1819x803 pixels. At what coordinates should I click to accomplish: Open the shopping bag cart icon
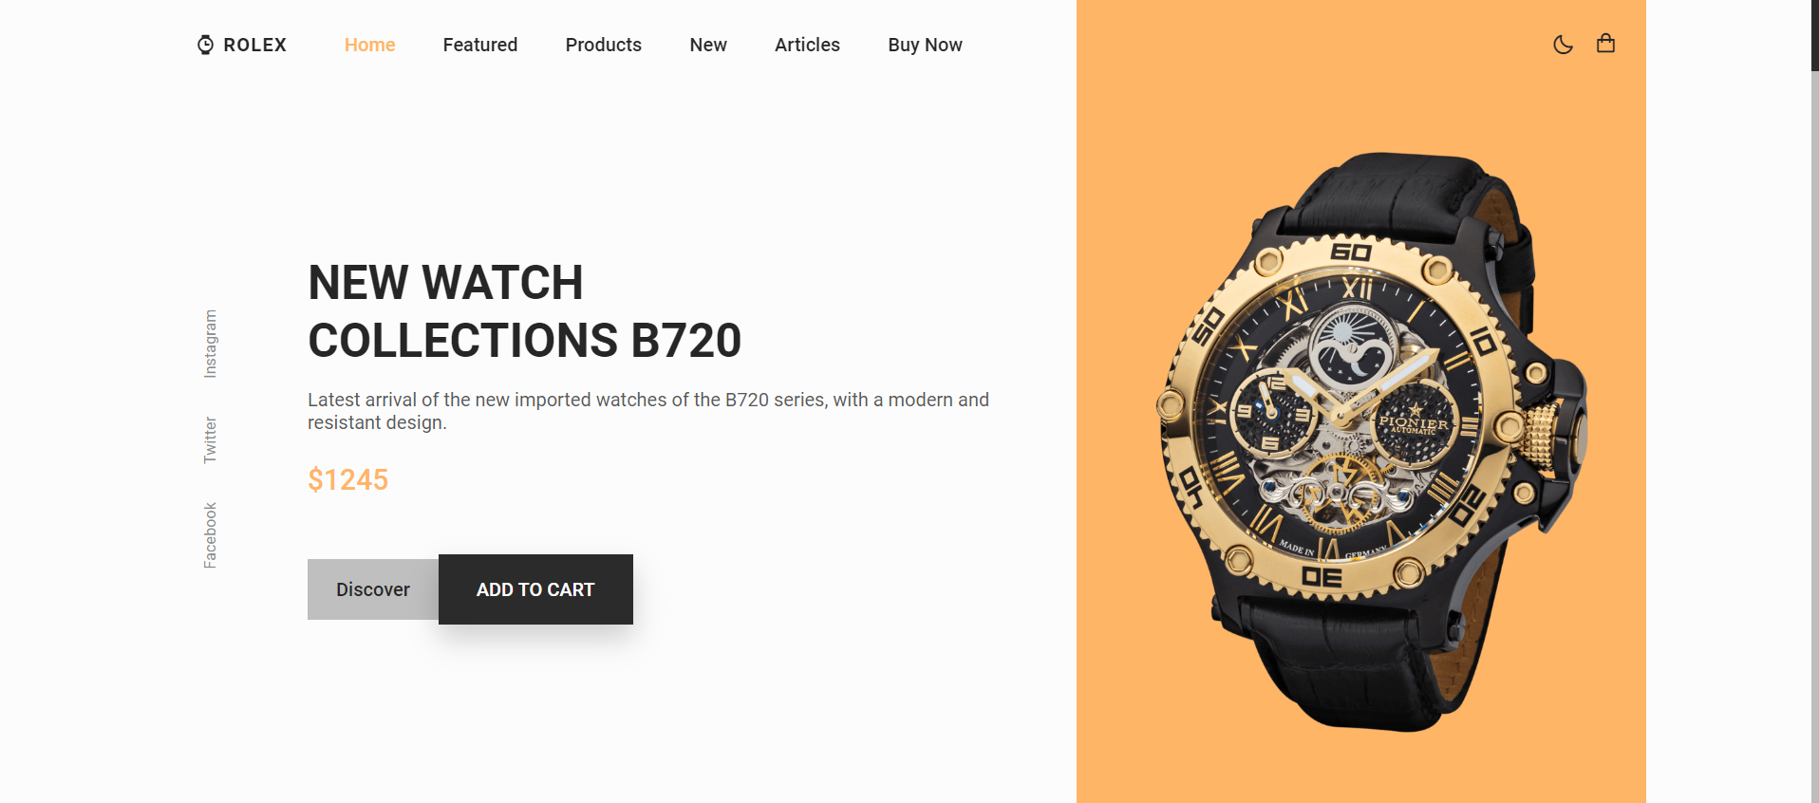[1605, 44]
